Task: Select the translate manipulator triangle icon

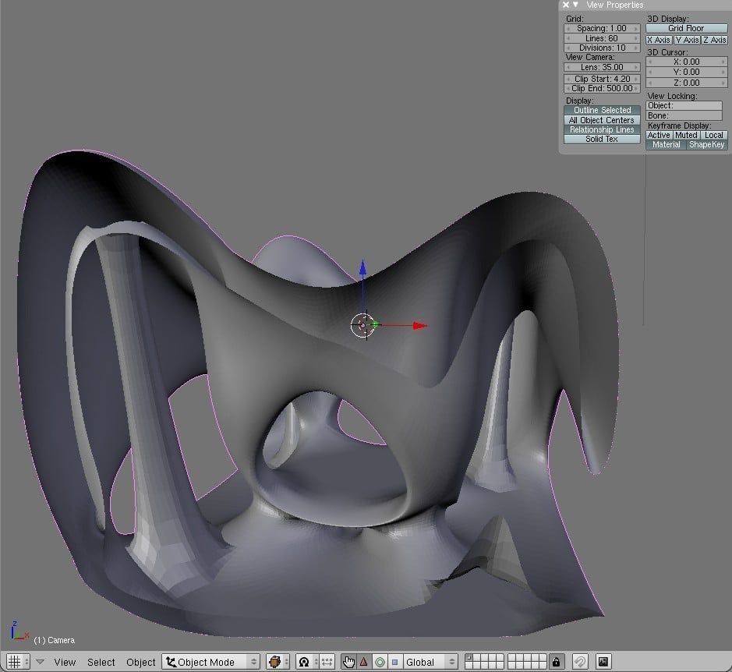Action: (363, 662)
